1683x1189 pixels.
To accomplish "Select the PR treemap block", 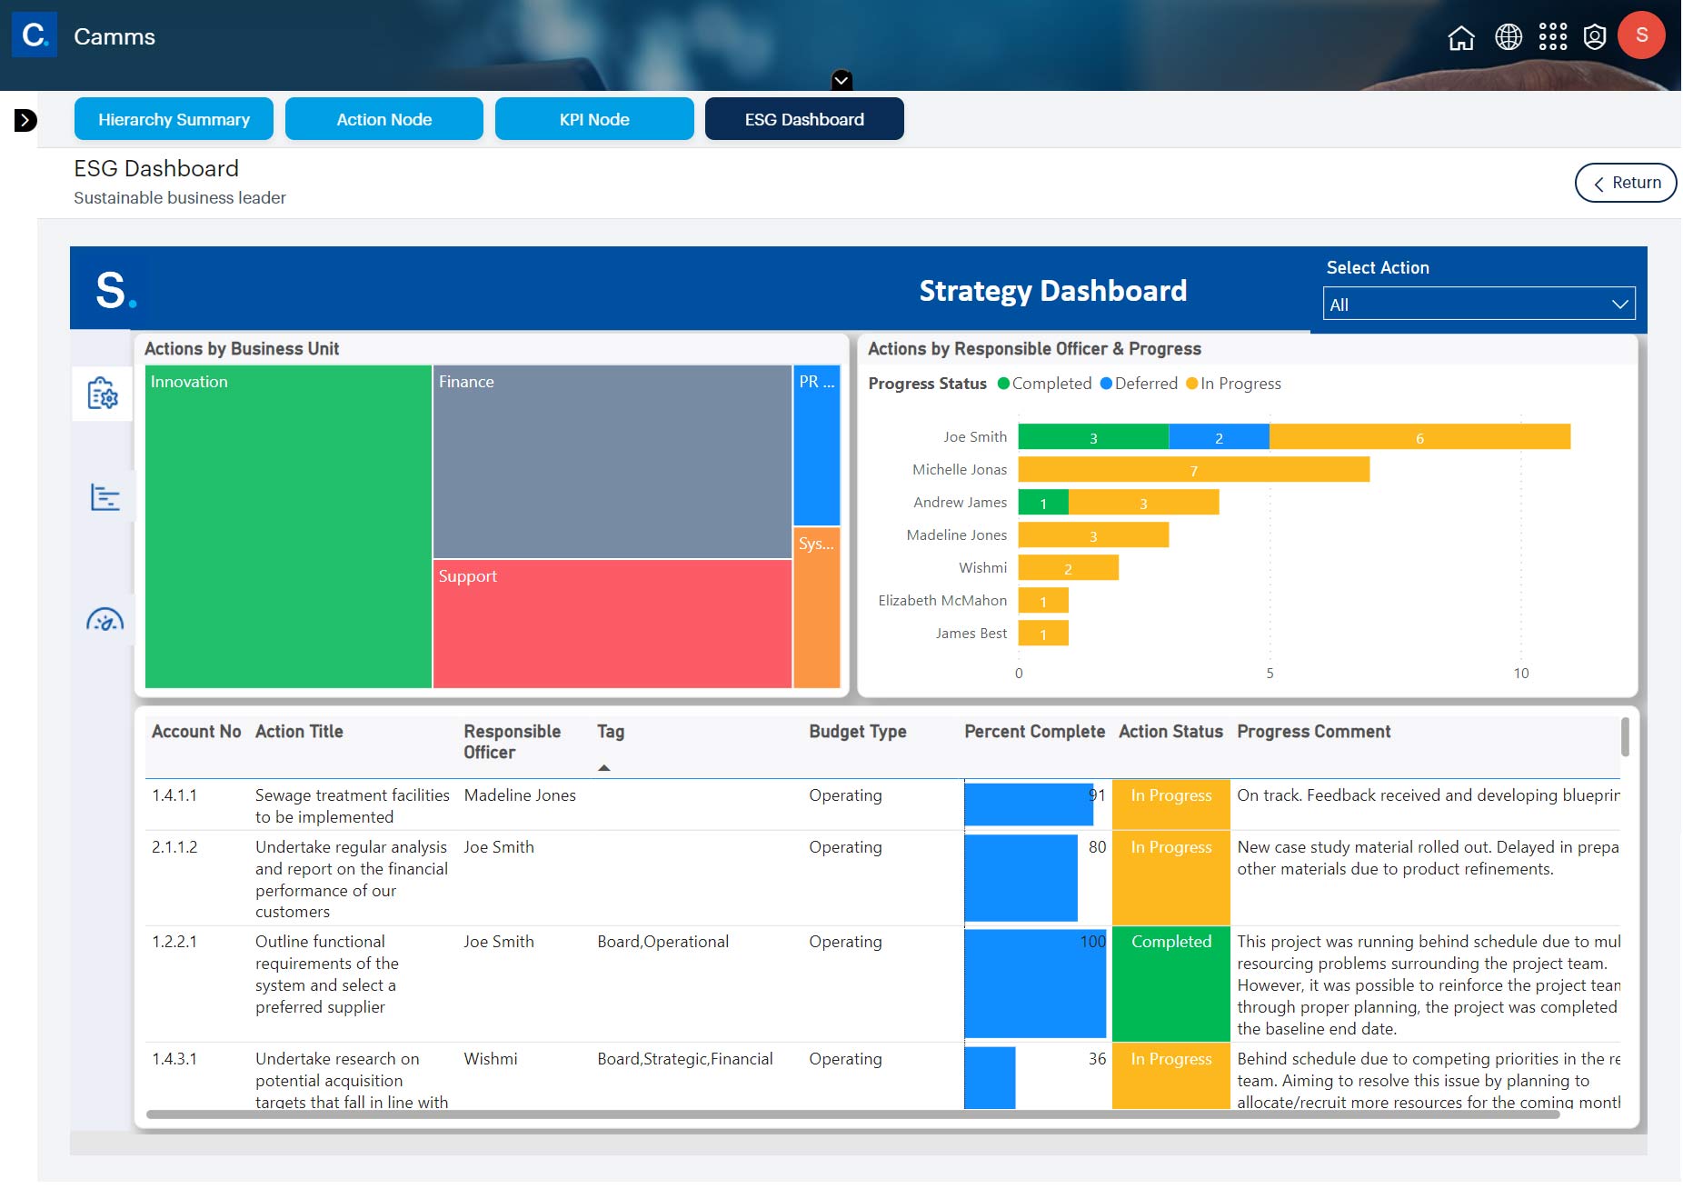I will (816, 445).
